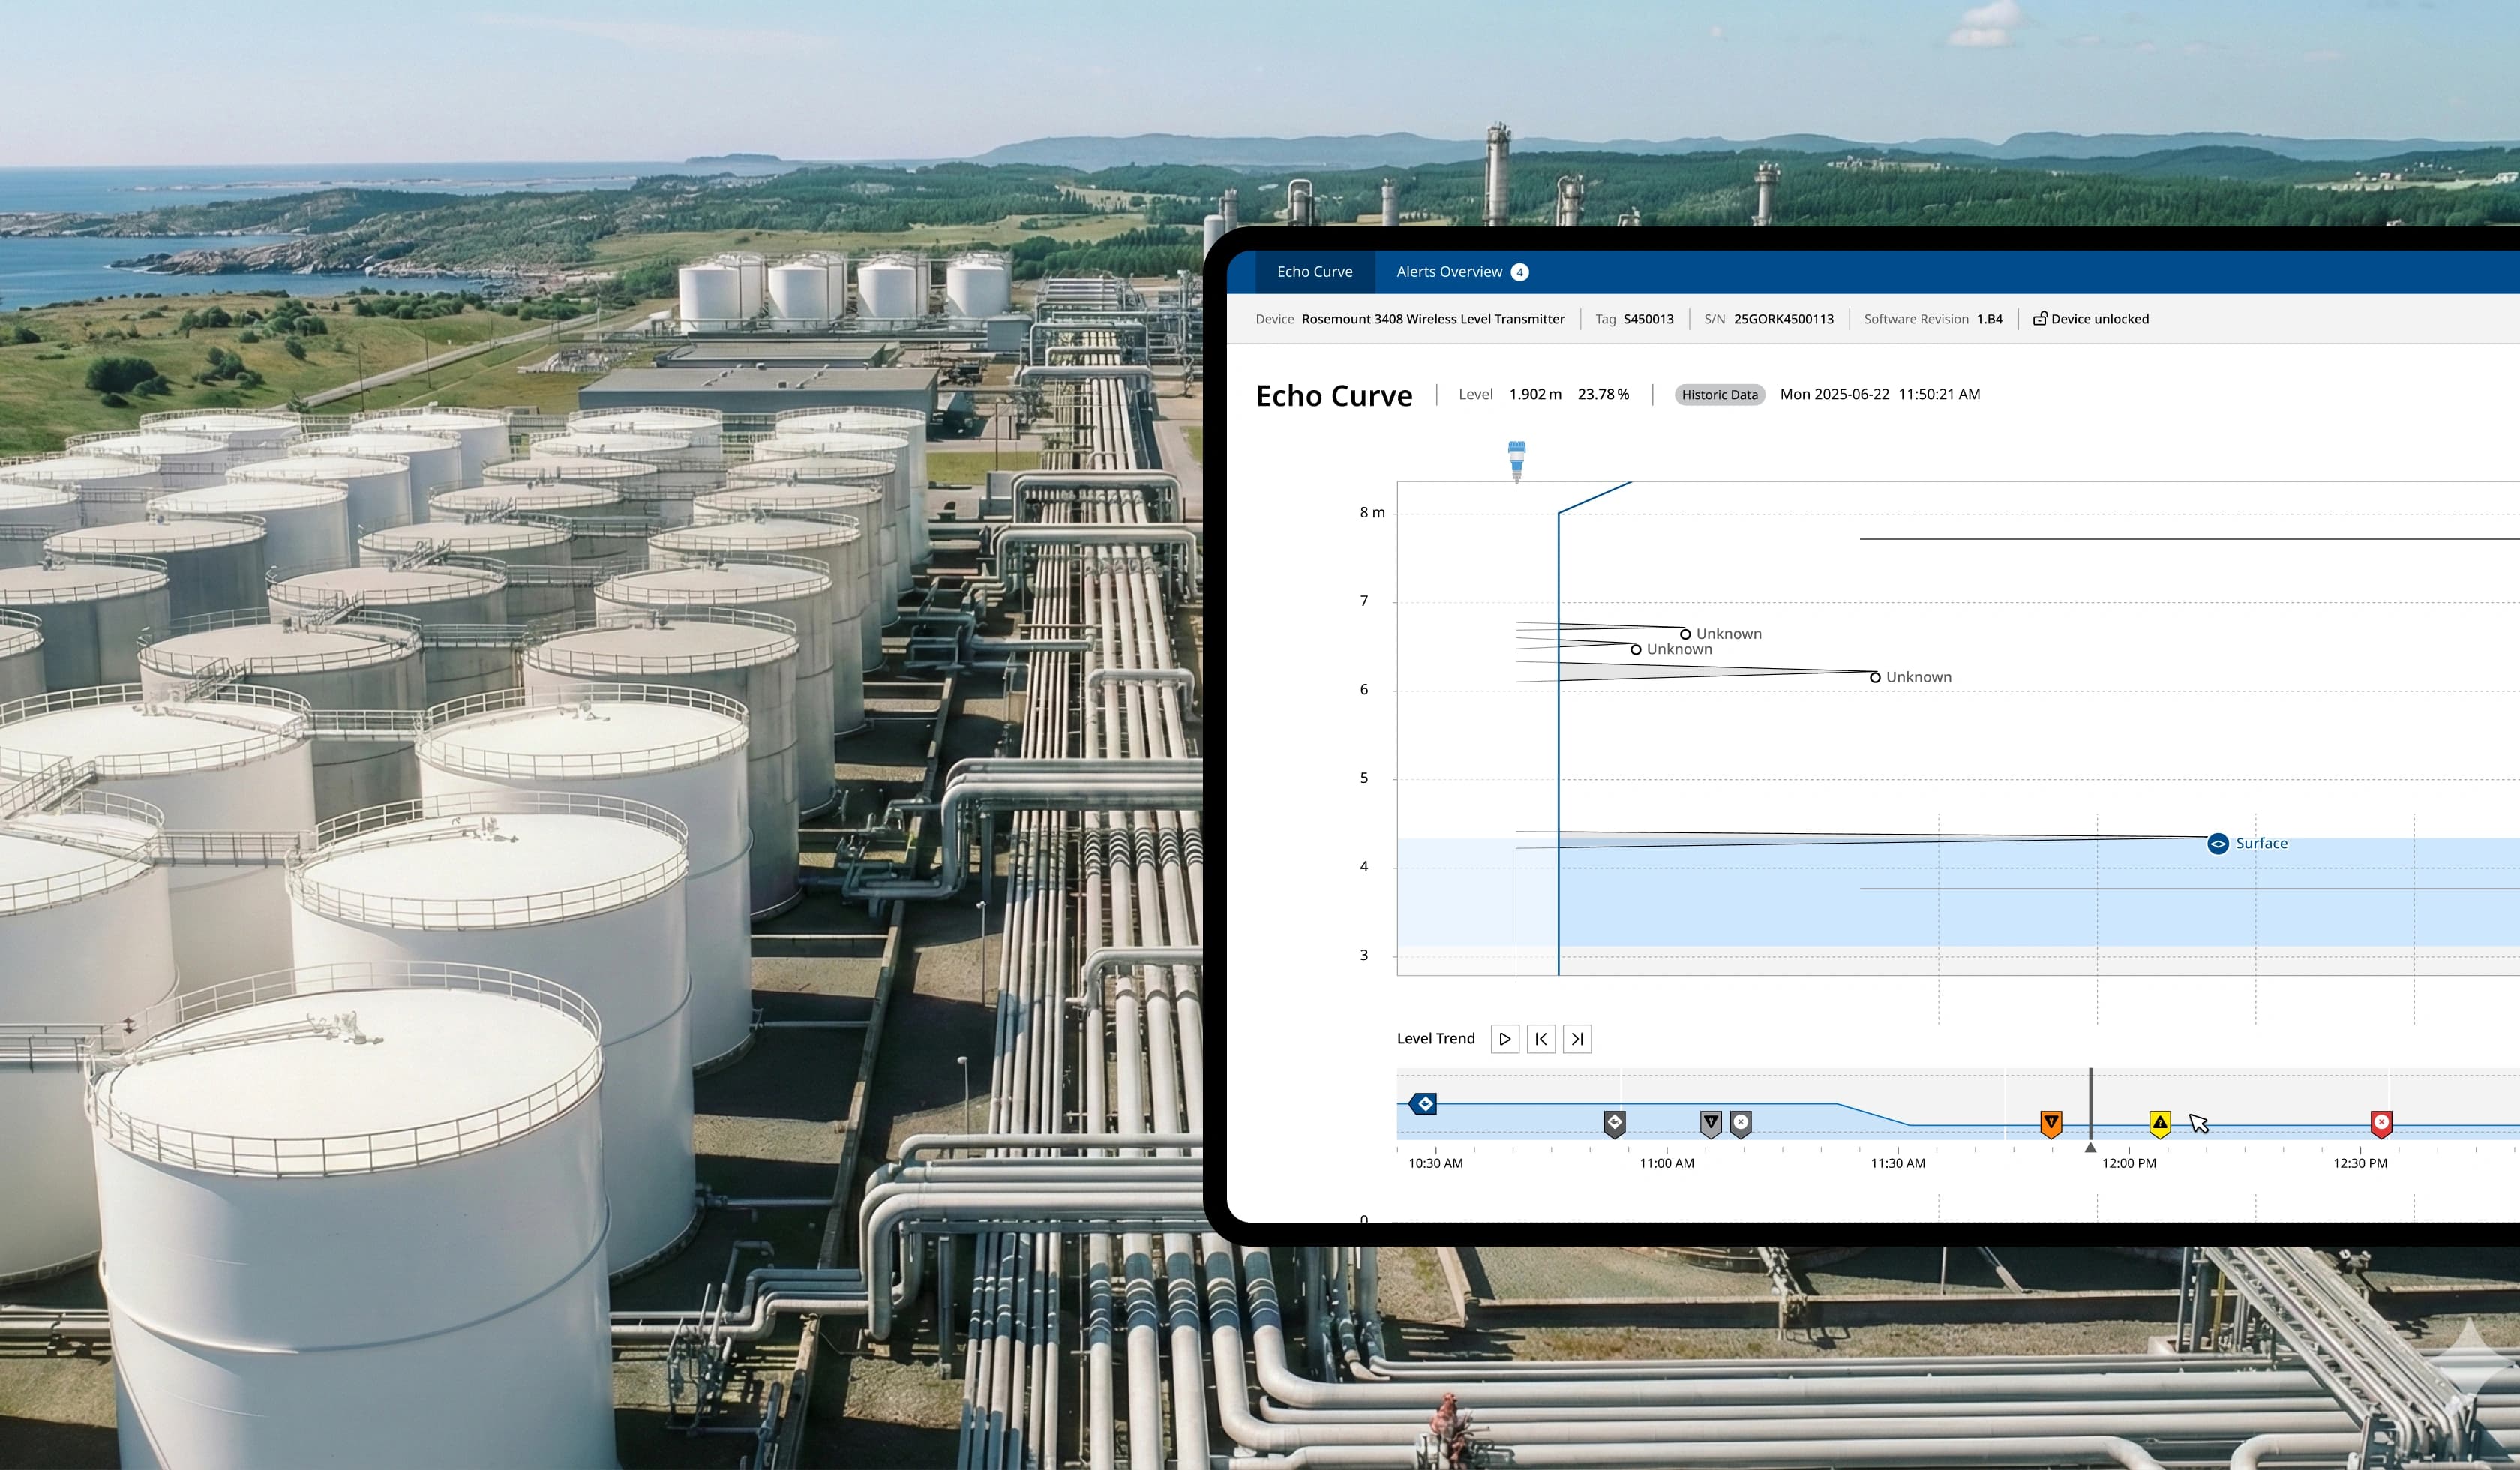The height and width of the screenshot is (1470, 2520).
Task: Switch to the Echo Curve tab
Action: (1314, 272)
